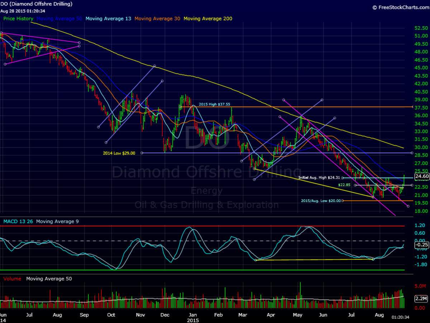Click the 33.00 price axis label

(x=420, y=131)
